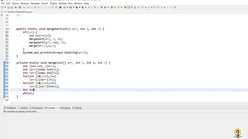
Task: Click the blue Open Terminal toolbar icon
Action: pos(20,7)
